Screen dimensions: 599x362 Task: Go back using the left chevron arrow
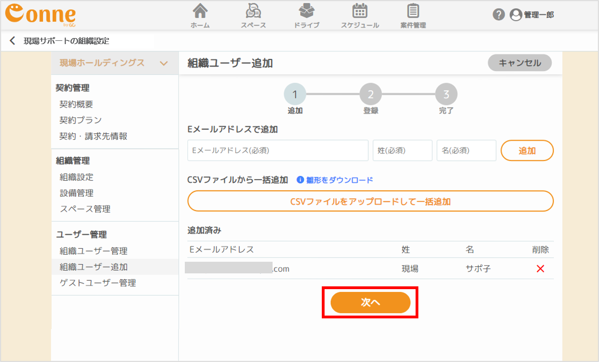[13, 41]
